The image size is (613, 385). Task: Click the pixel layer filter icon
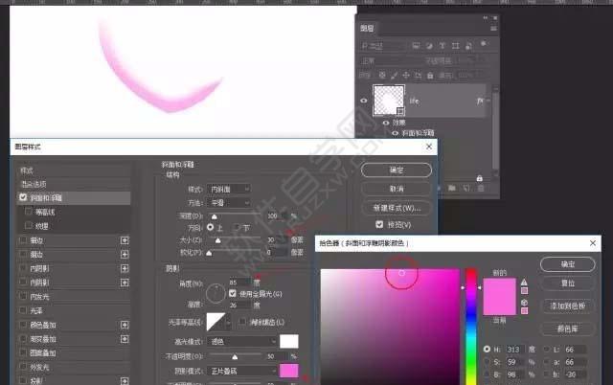[416, 46]
